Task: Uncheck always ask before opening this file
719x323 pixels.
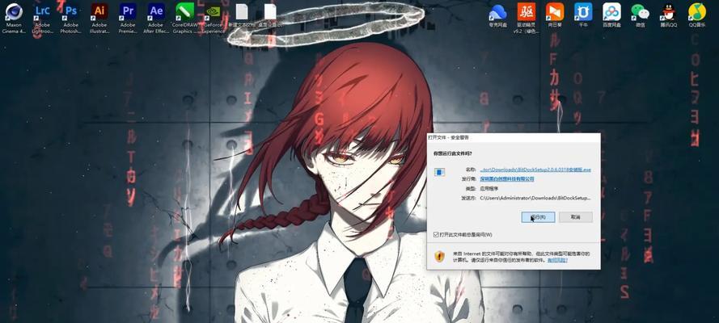Action: click(x=436, y=234)
